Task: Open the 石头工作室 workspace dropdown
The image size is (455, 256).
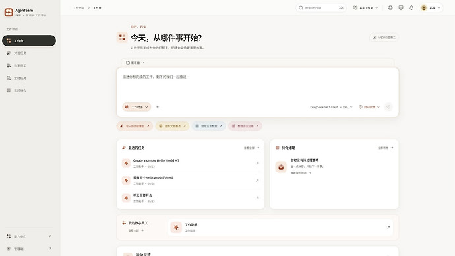Action: click(365, 8)
